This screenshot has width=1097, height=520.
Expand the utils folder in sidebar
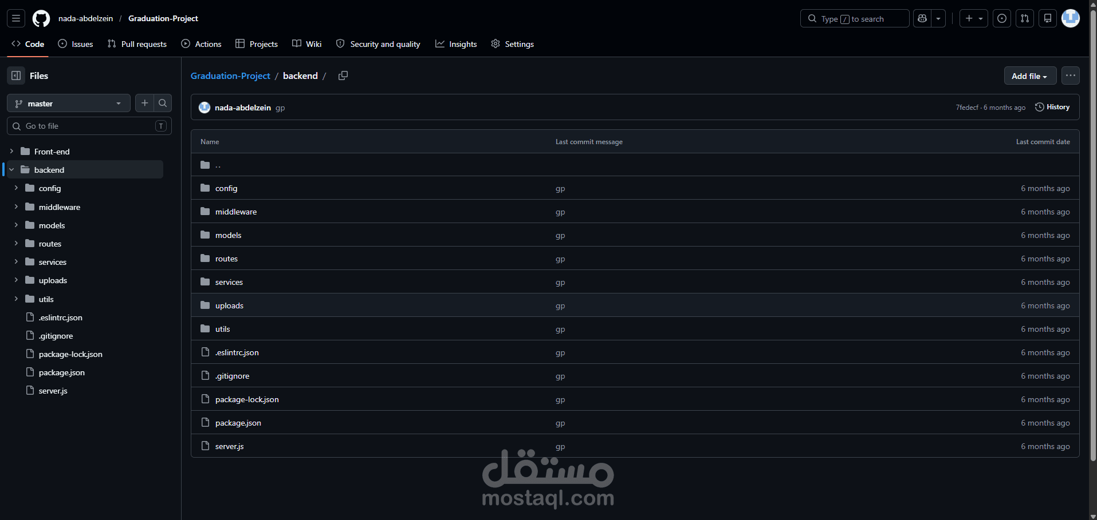click(16, 299)
